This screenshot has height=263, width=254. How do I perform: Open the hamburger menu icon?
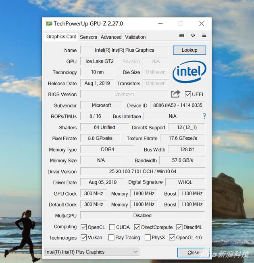point(204,36)
